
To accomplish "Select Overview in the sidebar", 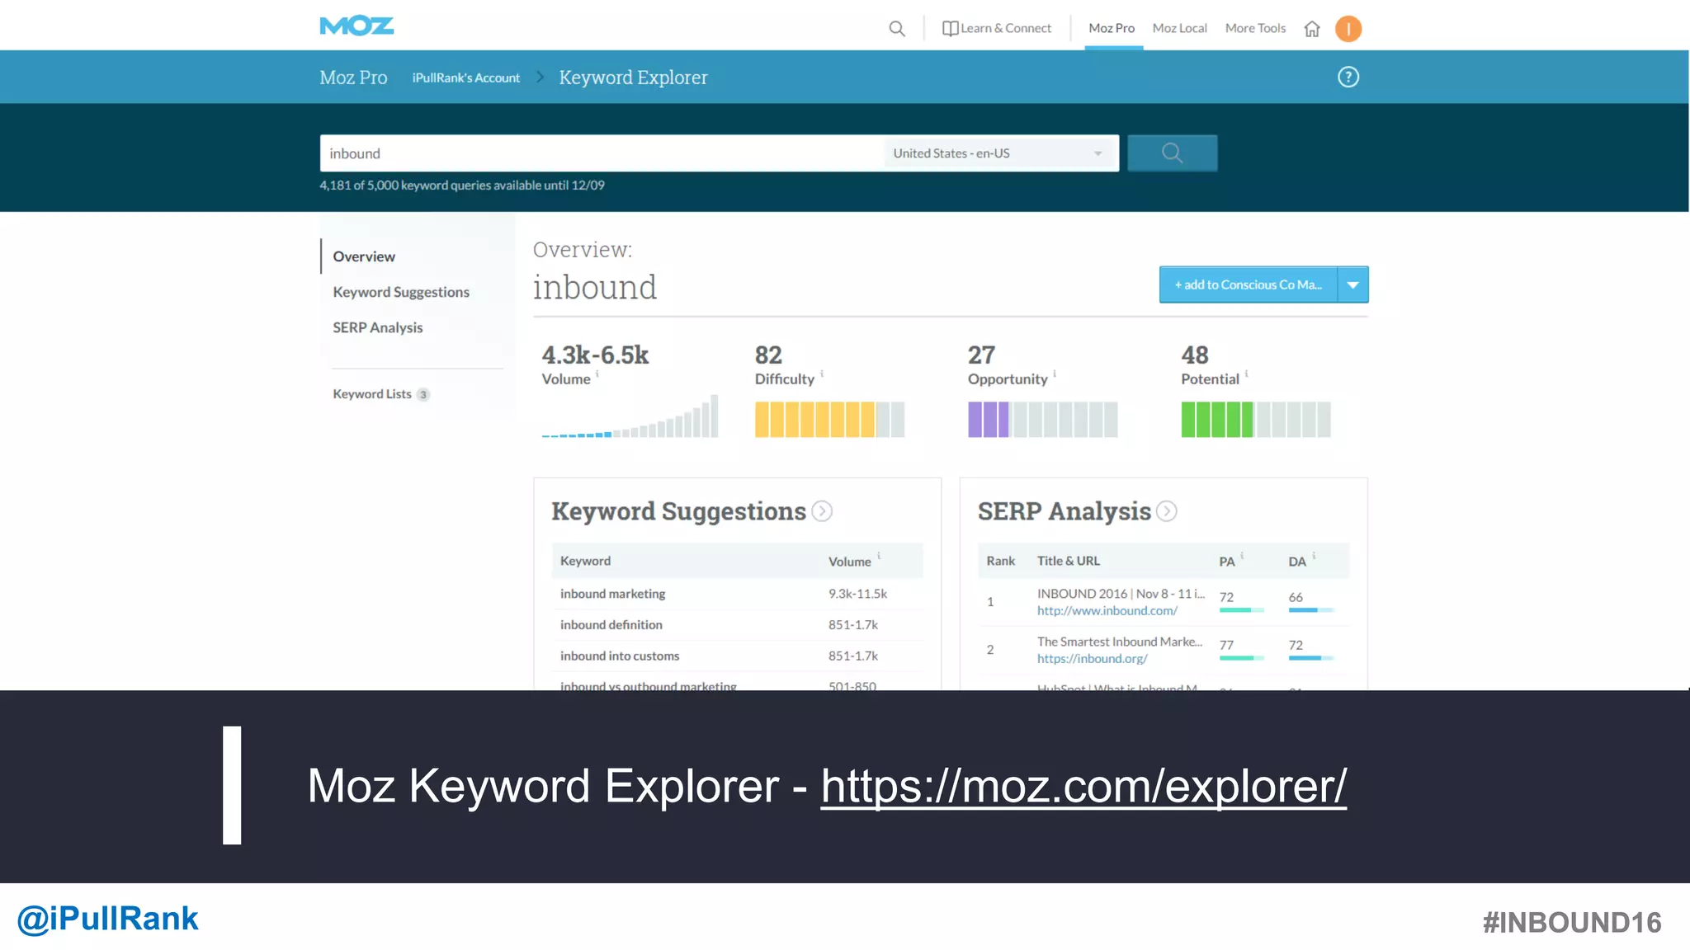I will (x=364, y=256).
